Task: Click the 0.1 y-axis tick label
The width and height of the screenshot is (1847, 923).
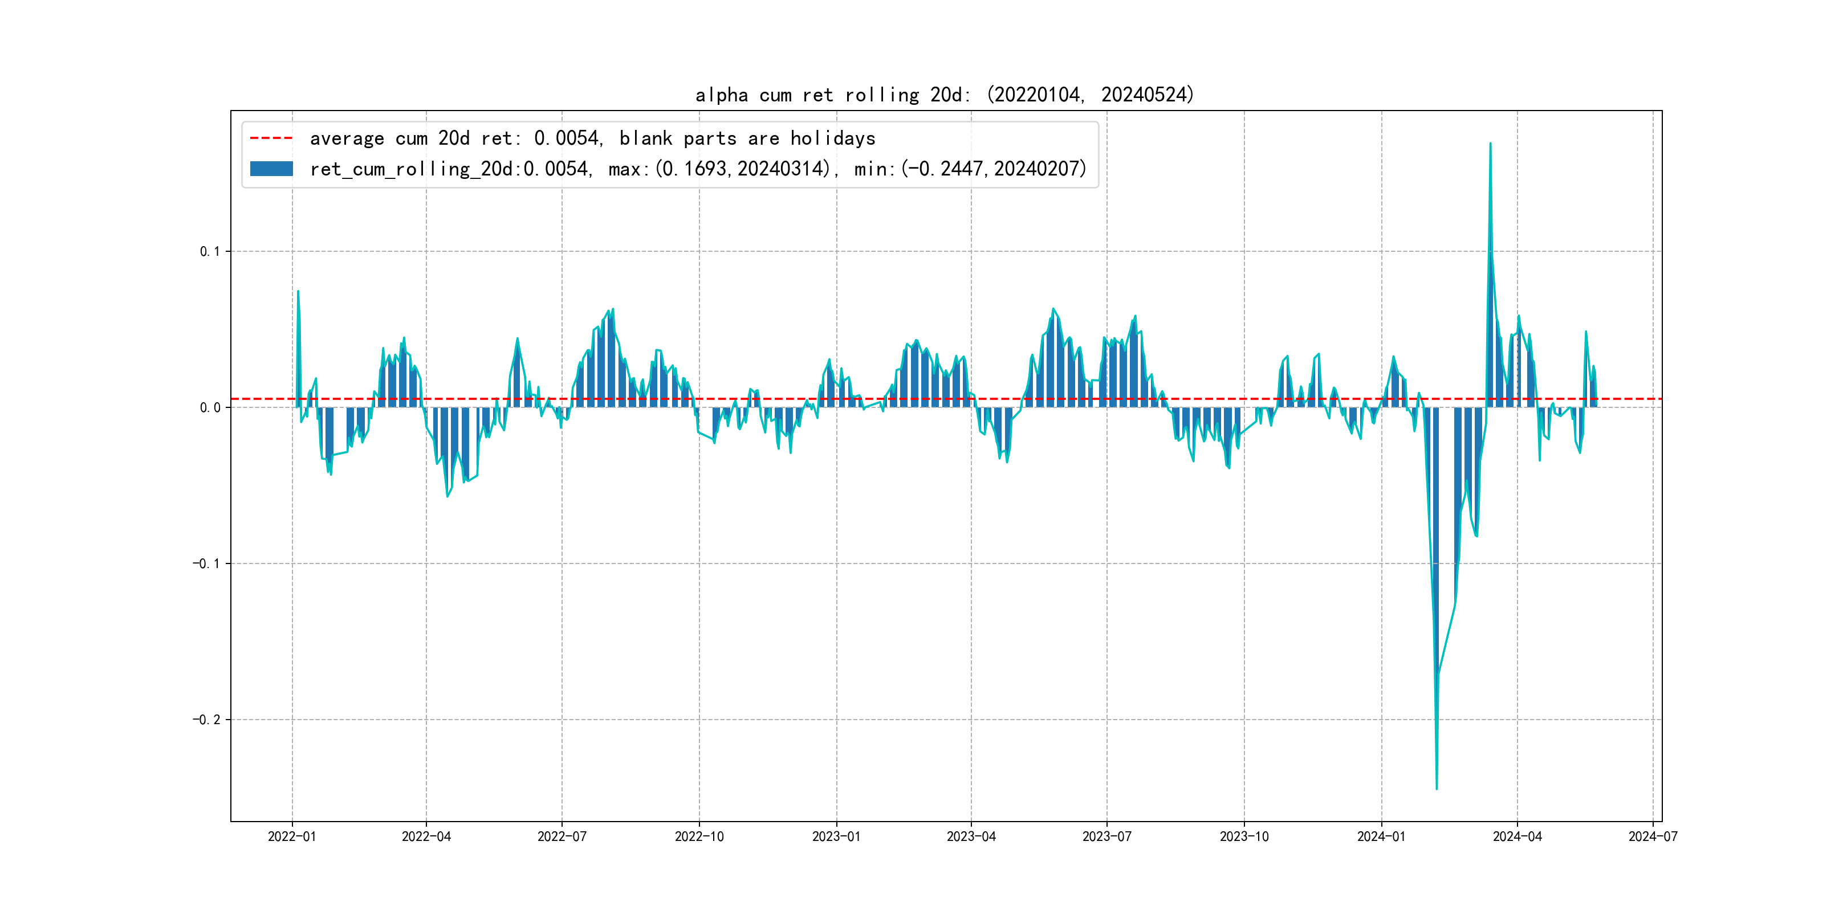Action: click(209, 251)
